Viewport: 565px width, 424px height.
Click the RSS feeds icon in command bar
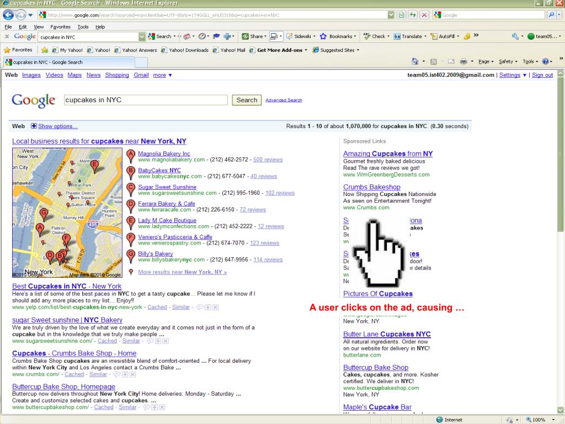click(x=434, y=62)
